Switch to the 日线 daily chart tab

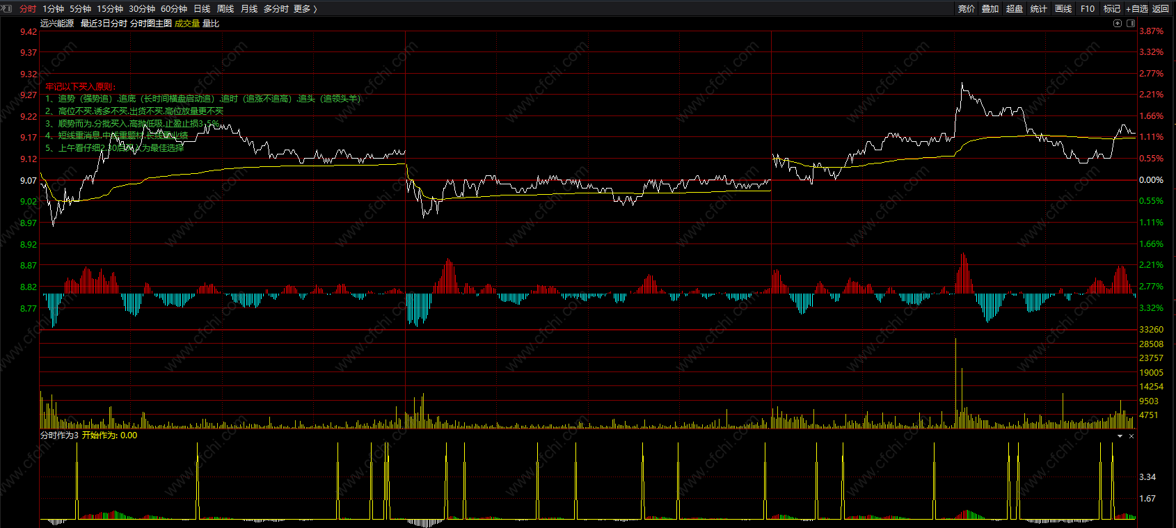(202, 9)
